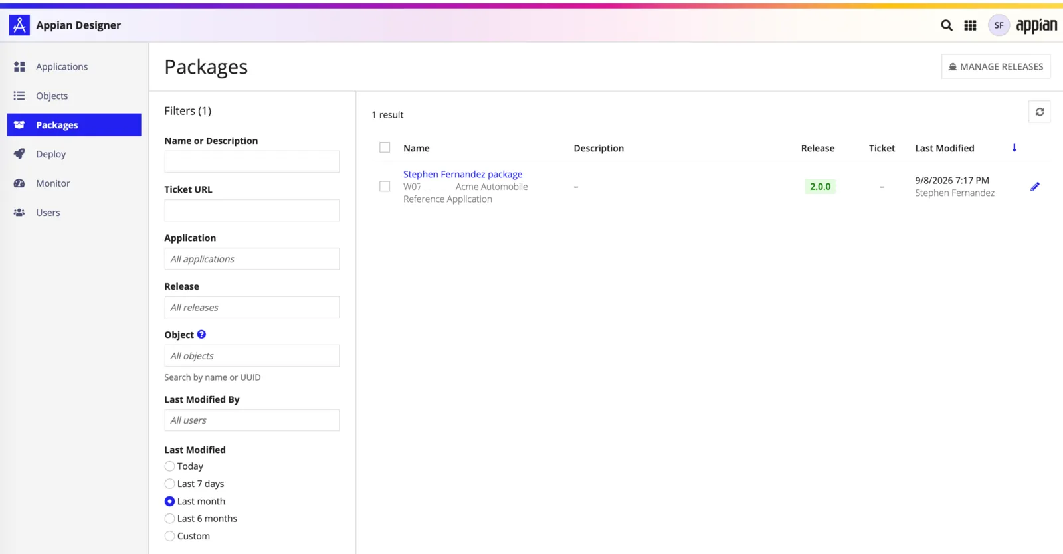Sort by the Last Modified column header

(x=945, y=148)
